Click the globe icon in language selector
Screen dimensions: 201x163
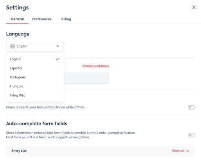click(x=13, y=46)
